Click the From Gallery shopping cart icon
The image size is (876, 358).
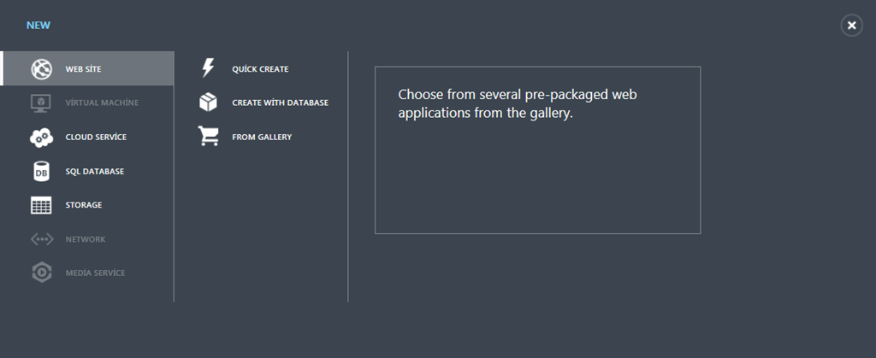coord(209,136)
